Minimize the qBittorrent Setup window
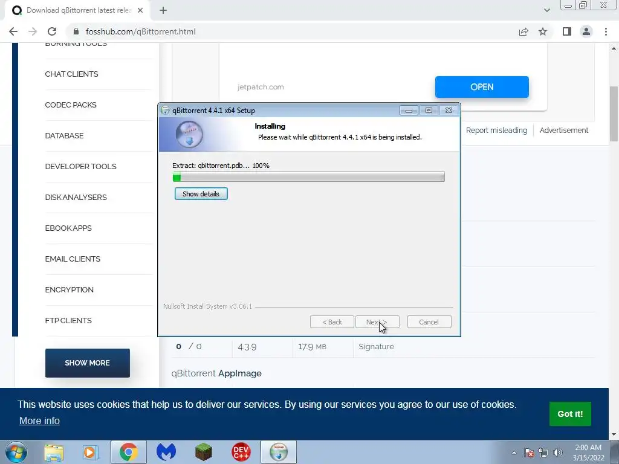This screenshot has width=619, height=464. coord(409,111)
